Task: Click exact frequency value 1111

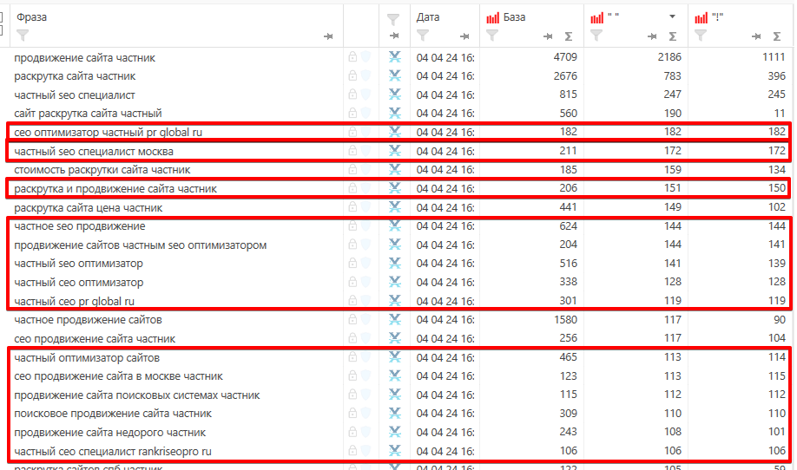Action: 774,57
